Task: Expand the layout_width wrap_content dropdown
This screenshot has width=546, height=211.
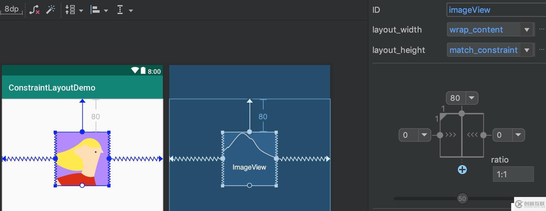Action: [x=527, y=30]
